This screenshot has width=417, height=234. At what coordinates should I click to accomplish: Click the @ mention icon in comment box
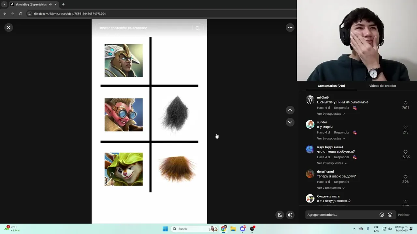[x=381, y=215]
